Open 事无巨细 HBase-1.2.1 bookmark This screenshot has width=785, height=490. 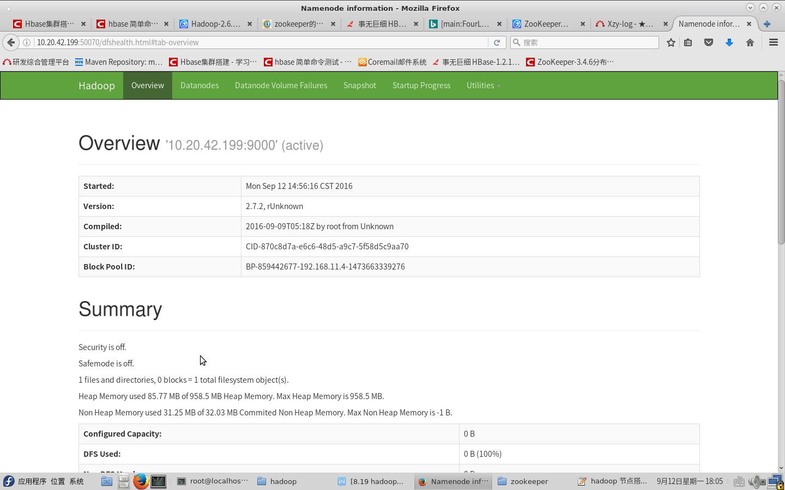pos(476,62)
